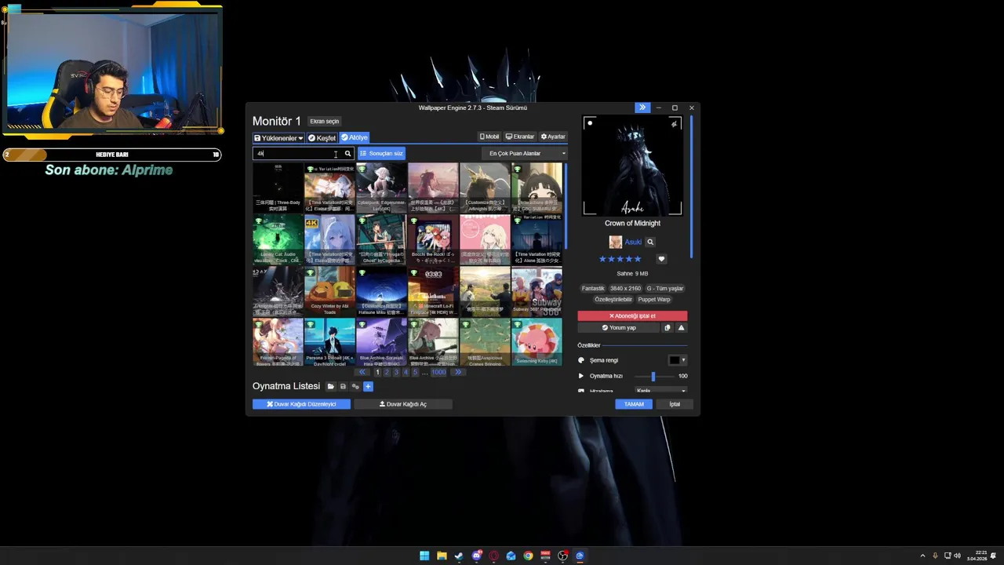Rate wallpaper using the five-star rating
The width and height of the screenshot is (1004, 565).
pos(620,259)
